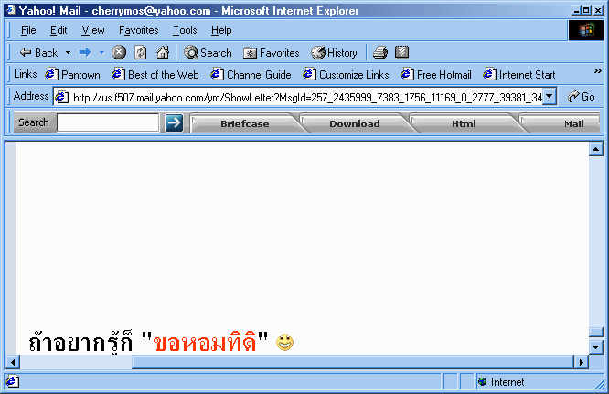Viewport: 609px width, 394px height.
Task: Expand the Address bar dropdown arrow
Action: (550, 97)
